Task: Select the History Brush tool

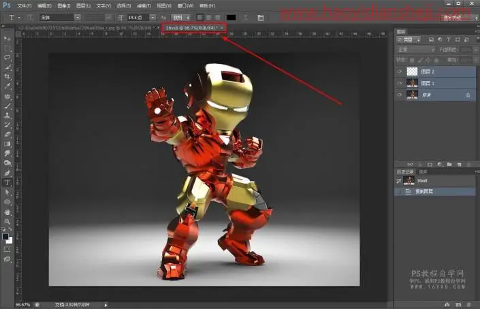Action: coord(7,125)
